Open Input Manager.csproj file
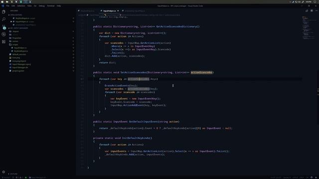The height and width of the screenshot is (179, 319). pyautogui.click(x=21, y=64)
